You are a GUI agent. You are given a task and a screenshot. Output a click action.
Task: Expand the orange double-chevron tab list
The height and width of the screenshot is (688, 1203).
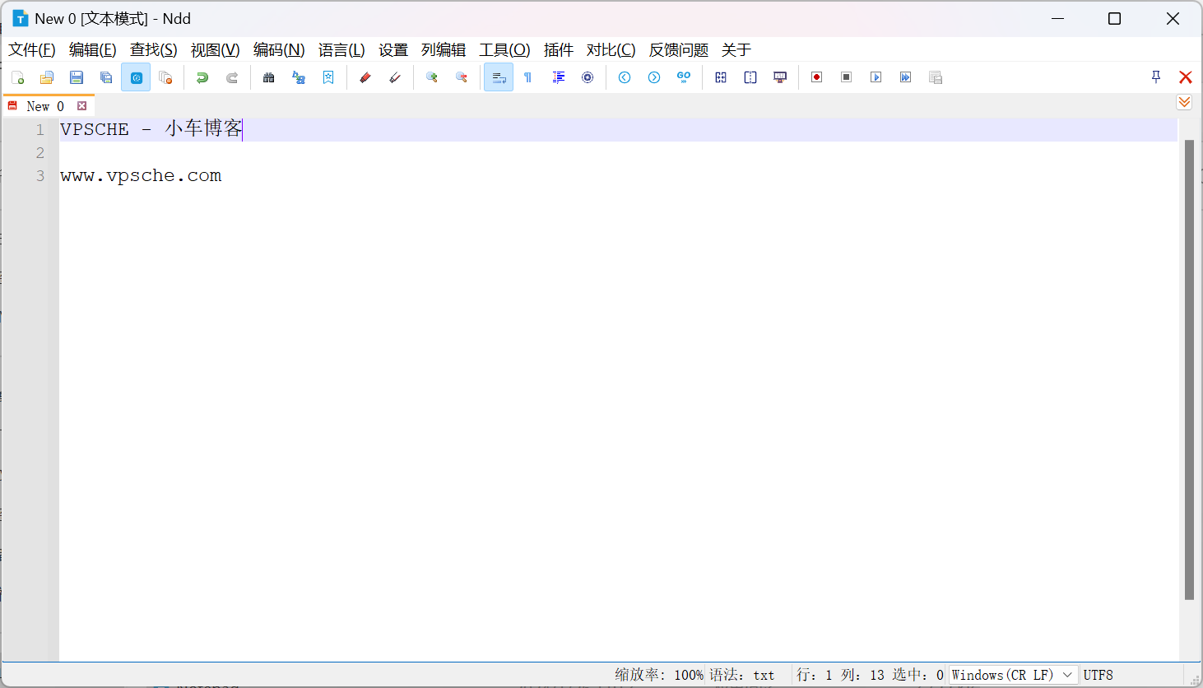[1184, 102]
